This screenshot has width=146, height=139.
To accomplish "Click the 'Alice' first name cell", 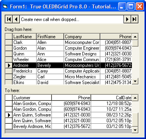I will [x=50, y=60].
